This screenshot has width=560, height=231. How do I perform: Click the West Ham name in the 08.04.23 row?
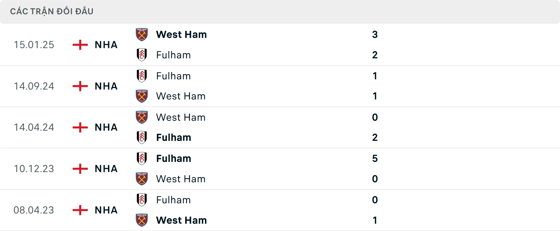coord(181,220)
